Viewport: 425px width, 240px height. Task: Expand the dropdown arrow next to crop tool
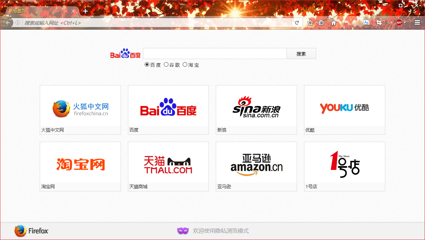pos(388,23)
